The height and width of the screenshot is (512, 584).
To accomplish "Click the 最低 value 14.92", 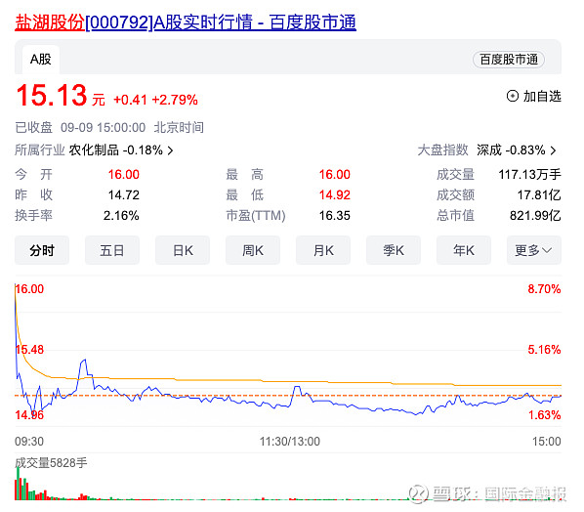I will click(x=334, y=194).
